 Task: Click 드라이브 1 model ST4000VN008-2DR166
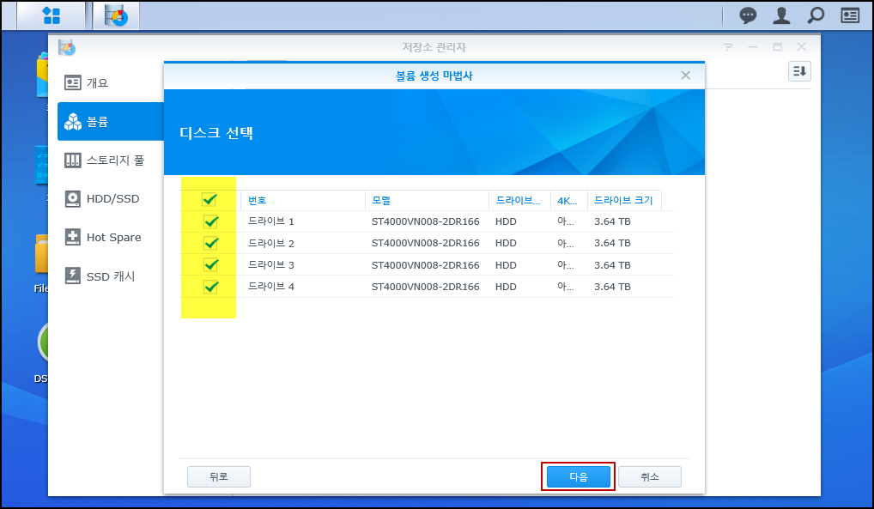(x=425, y=221)
